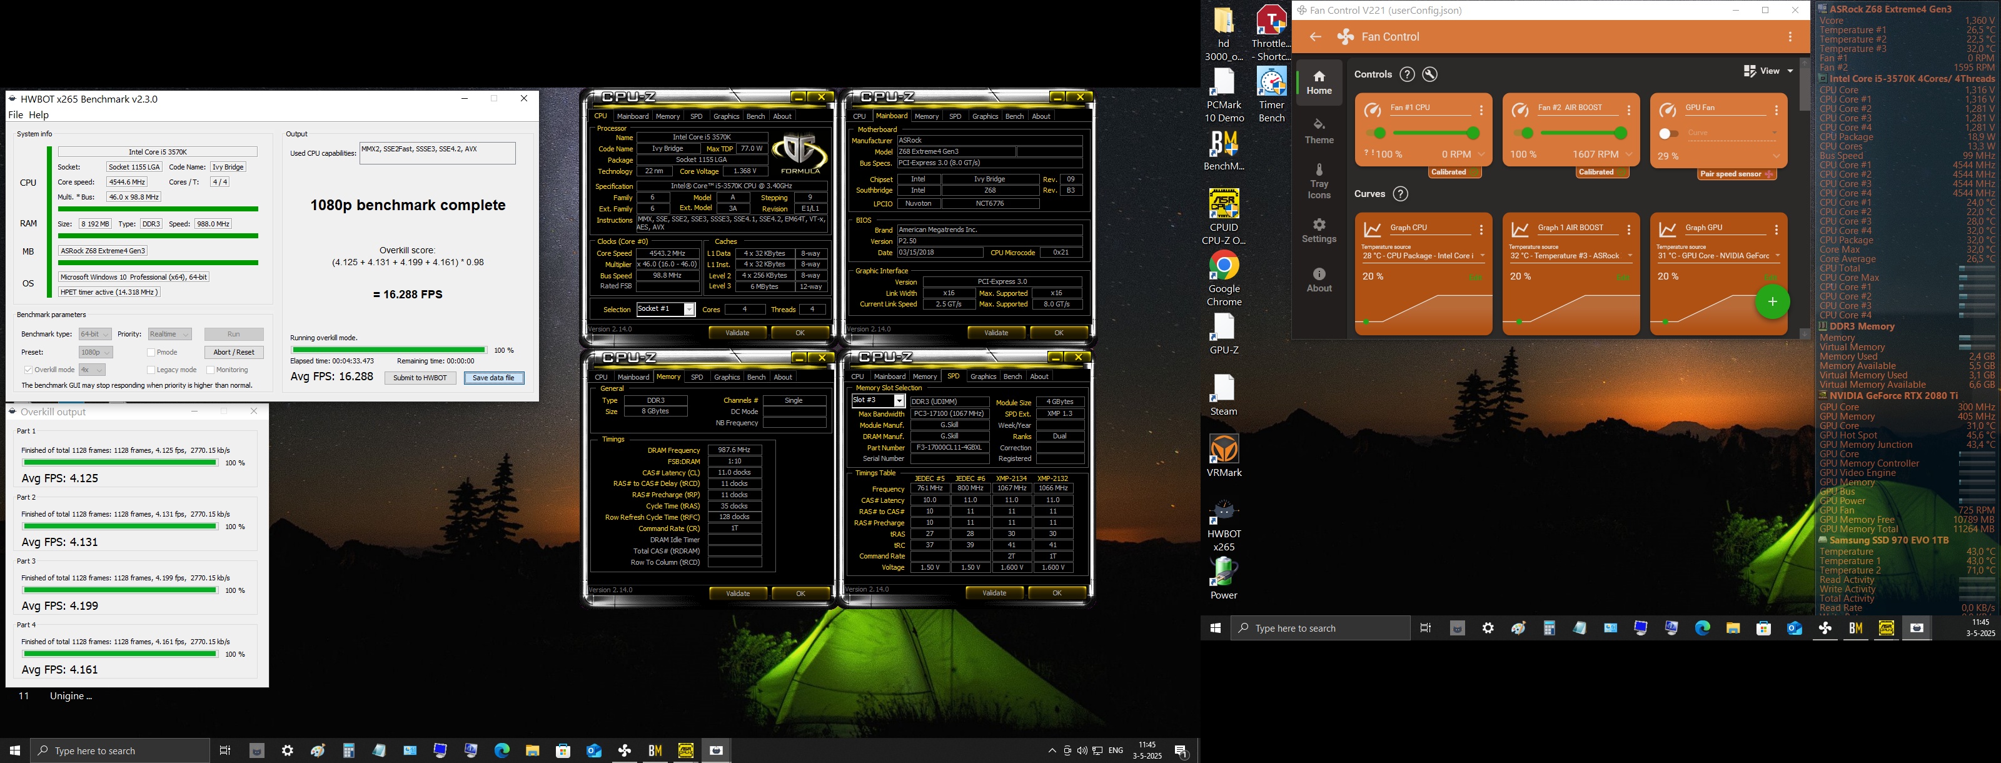The width and height of the screenshot is (2001, 763).
Task: Enable the GPU Fan control switch
Action: pyautogui.click(x=1668, y=134)
